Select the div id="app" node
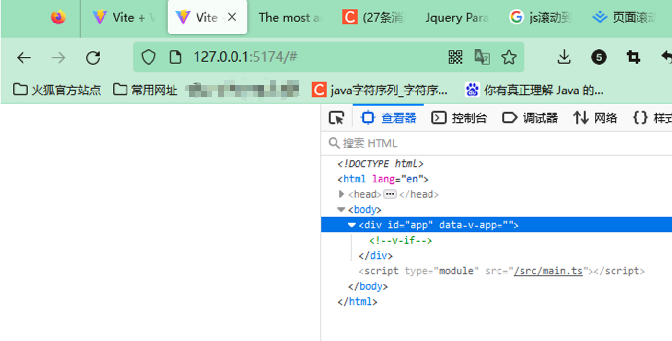 click(439, 225)
